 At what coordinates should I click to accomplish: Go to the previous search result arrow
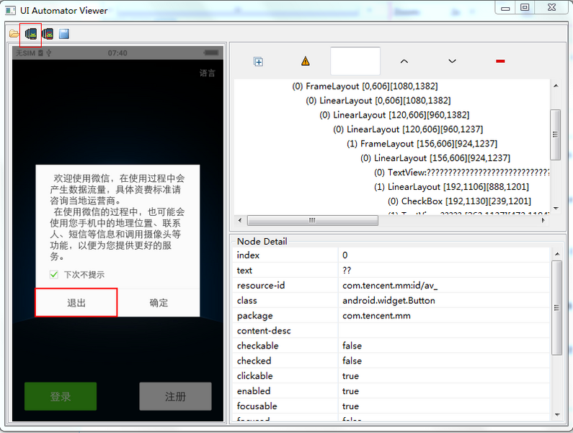pyautogui.click(x=404, y=61)
